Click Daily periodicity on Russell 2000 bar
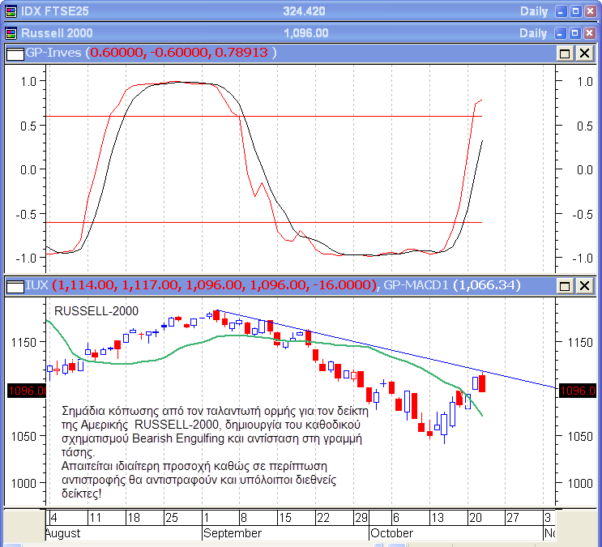The image size is (602, 547). coord(532,32)
